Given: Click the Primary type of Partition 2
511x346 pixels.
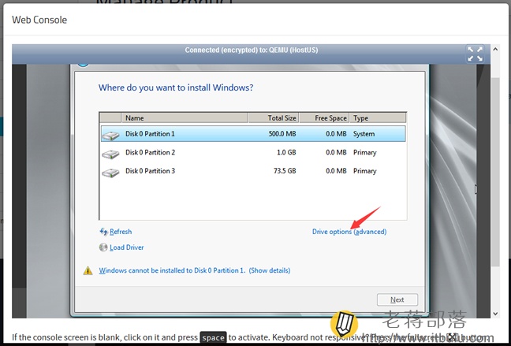Looking at the screenshot, I should [x=364, y=152].
